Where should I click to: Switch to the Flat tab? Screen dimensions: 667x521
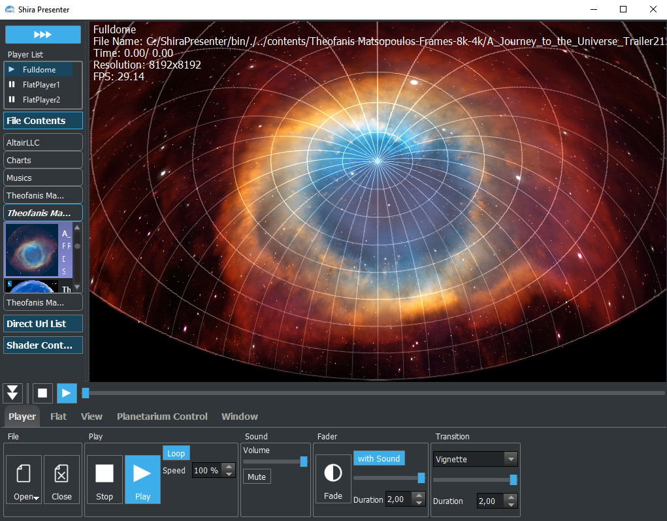58,417
